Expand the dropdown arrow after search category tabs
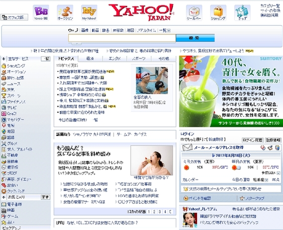The image size is (283, 230). pyautogui.click(x=169, y=31)
